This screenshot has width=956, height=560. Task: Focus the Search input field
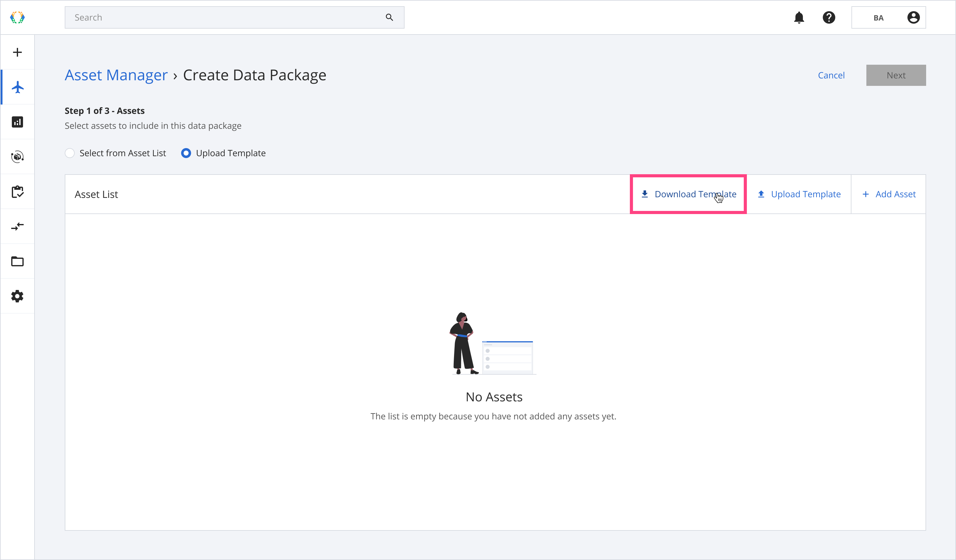(x=227, y=17)
